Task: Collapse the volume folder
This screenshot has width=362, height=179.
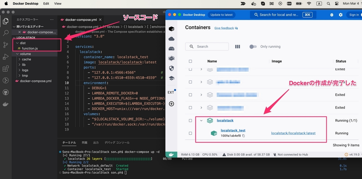Action: (x=17, y=54)
